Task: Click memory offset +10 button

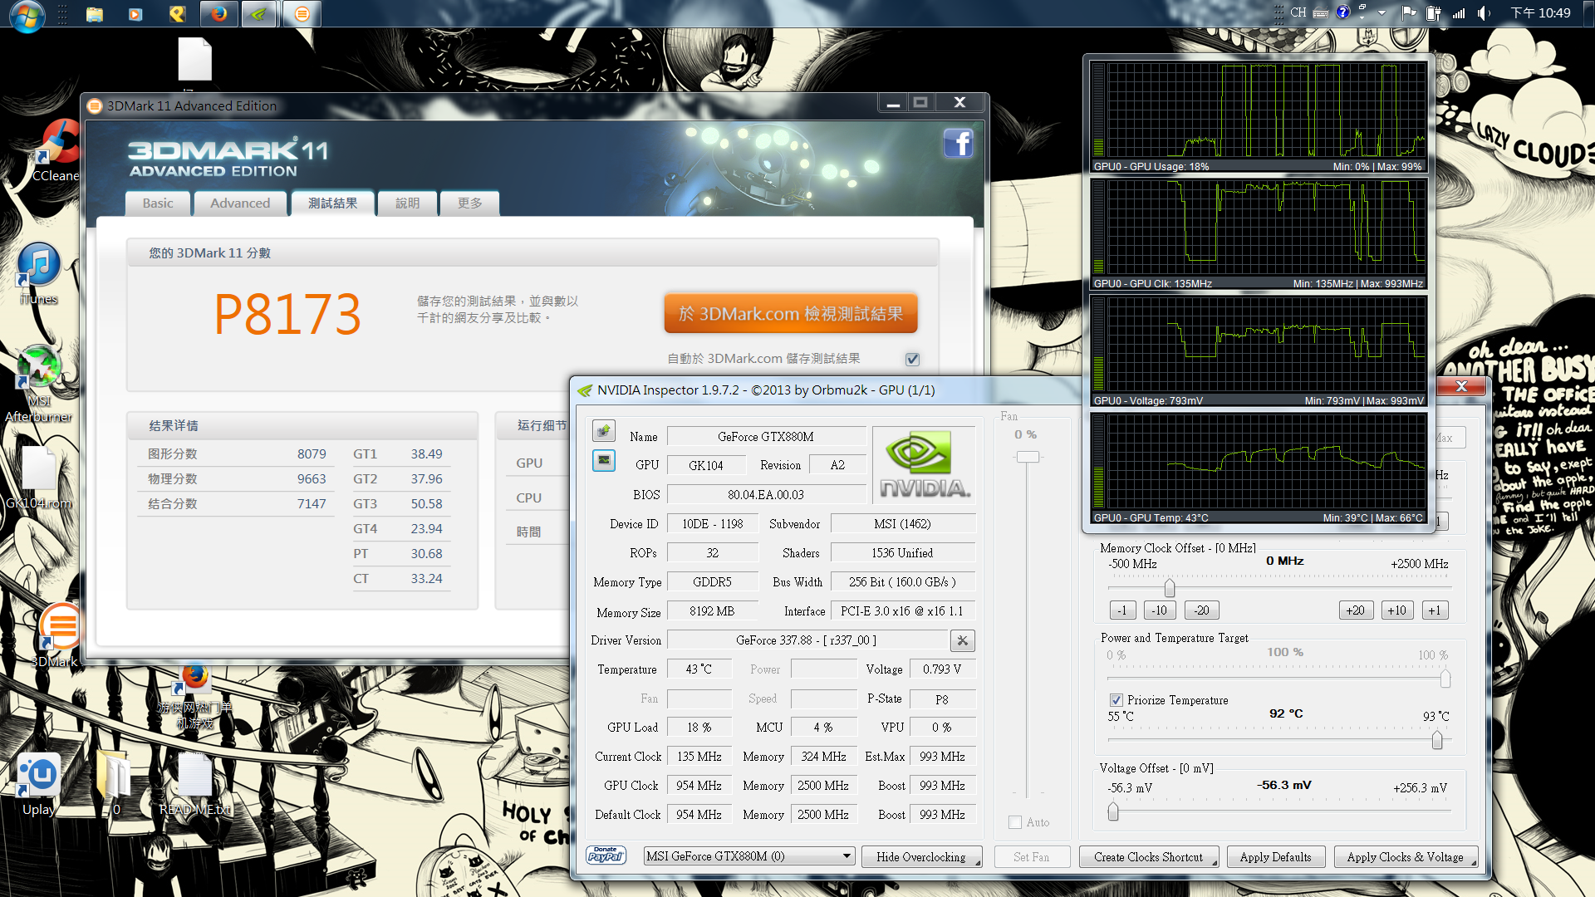Action: click(x=1397, y=610)
